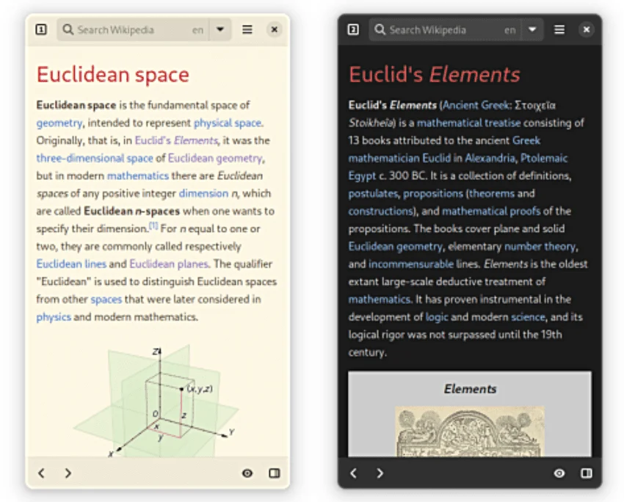Close the light Euclidean space window
The height and width of the screenshot is (502, 624).
pos(275,29)
